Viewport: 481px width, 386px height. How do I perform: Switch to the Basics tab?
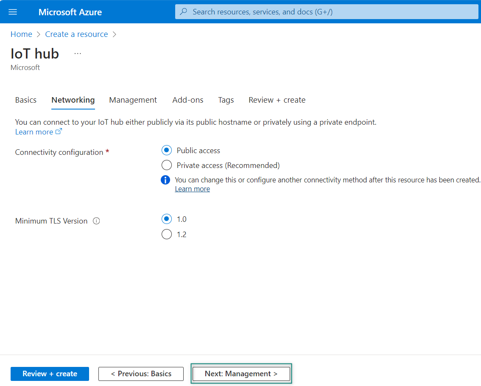pos(26,100)
